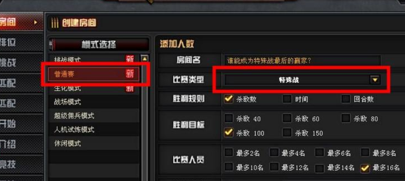405x181 pixels.
Task: Uncheck the 杀敌数 victory rule
Action: tap(228, 99)
